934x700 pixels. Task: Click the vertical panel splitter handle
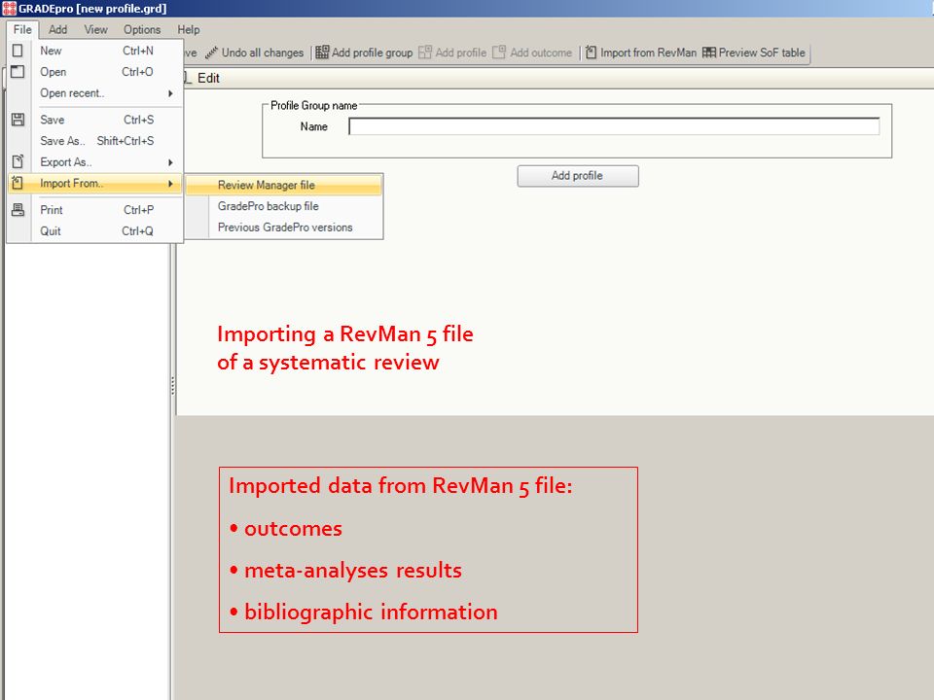click(173, 386)
